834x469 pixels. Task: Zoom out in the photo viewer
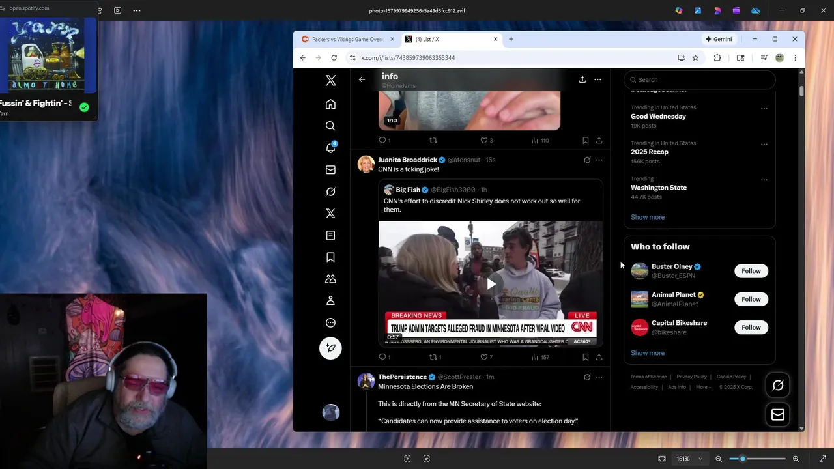tap(719, 459)
